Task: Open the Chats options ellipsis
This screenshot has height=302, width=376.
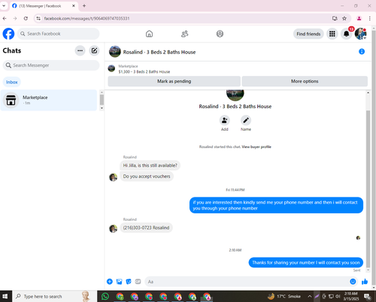Action: click(x=80, y=50)
